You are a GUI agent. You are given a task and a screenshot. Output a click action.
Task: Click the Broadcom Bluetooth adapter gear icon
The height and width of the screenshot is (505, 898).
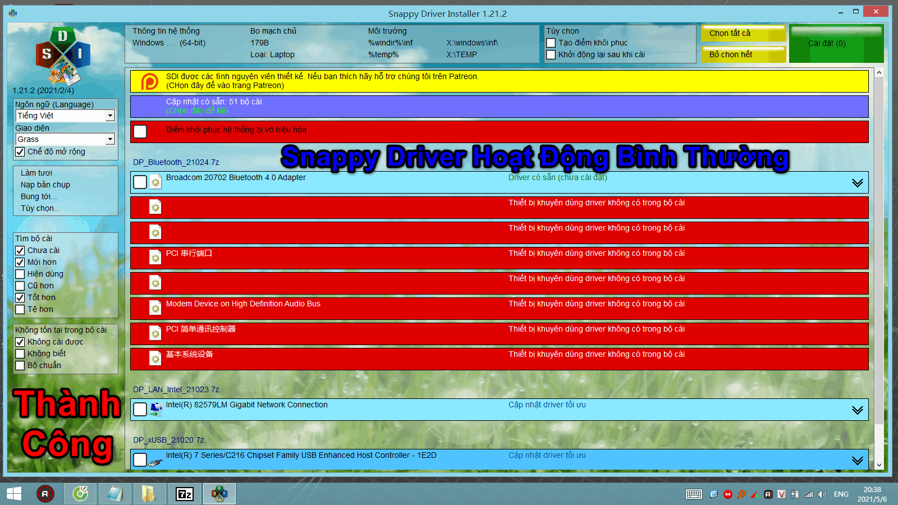click(x=155, y=182)
